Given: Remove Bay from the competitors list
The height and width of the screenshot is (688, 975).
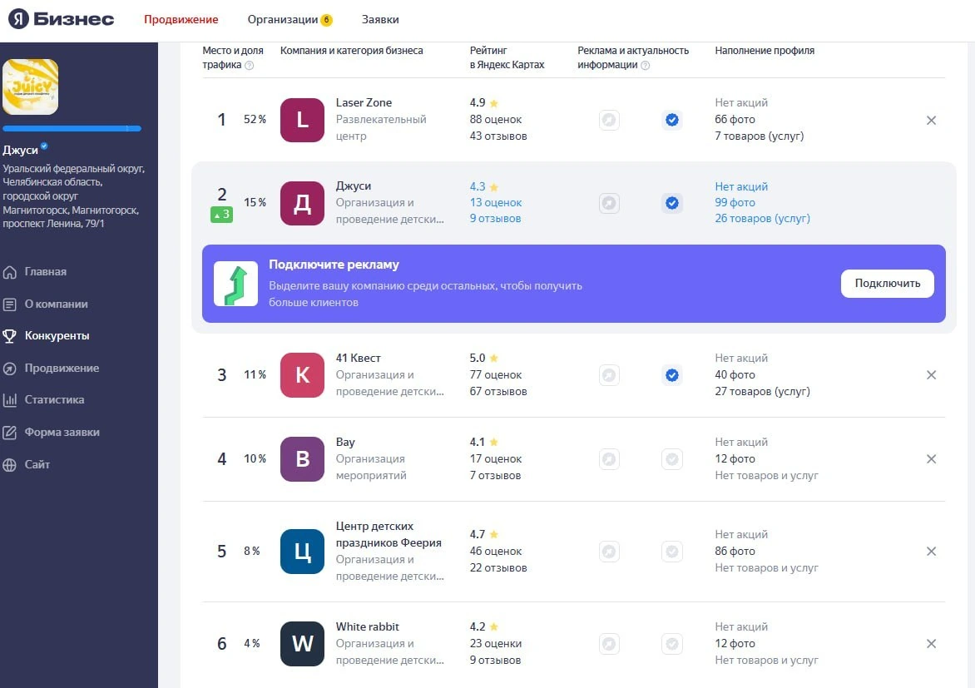Looking at the screenshot, I should click(931, 459).
